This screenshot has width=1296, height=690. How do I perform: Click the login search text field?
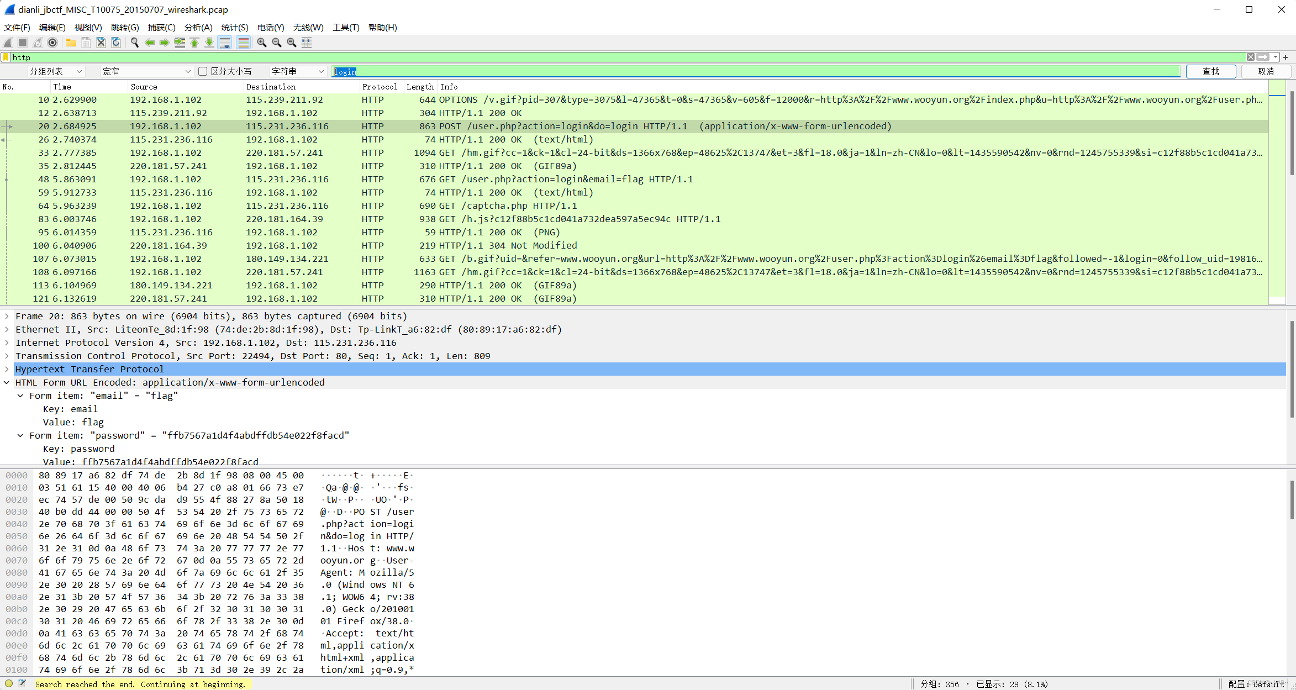coord(756,71)
